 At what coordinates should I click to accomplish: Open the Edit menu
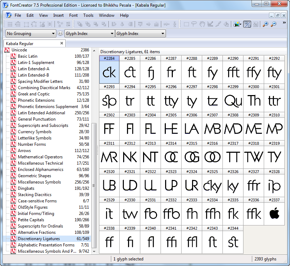(30, 15)
